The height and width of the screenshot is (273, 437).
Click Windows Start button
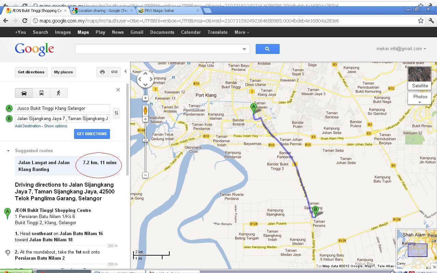tap(16, 271)
